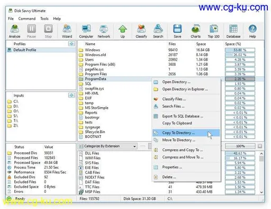Choose Copy To Directory
The width and height of the screenshot is (271, 209).
(x=186, y=133)
